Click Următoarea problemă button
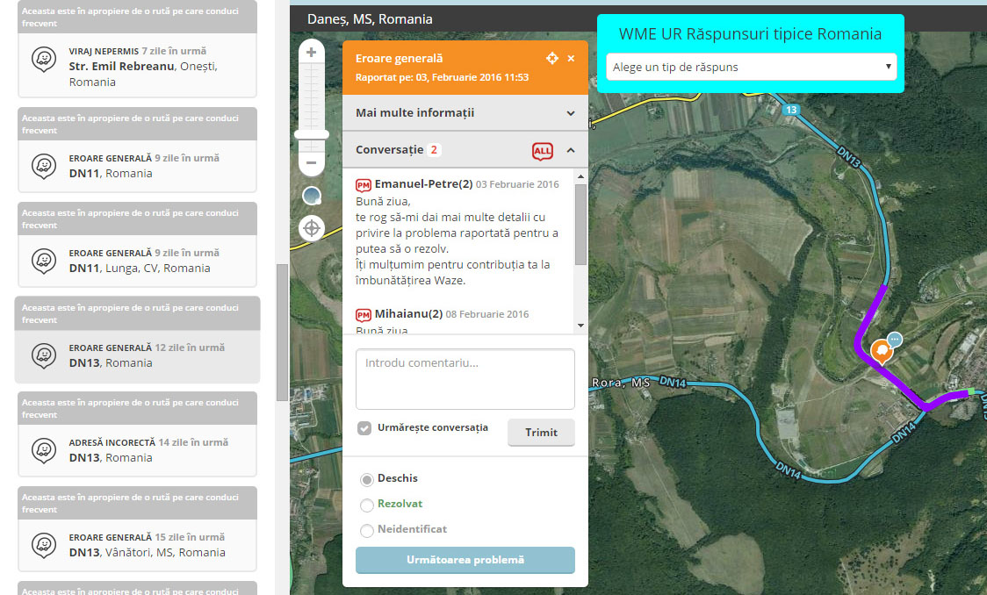Viewport: 987px width, 595px height. click(x=465, y=560)
